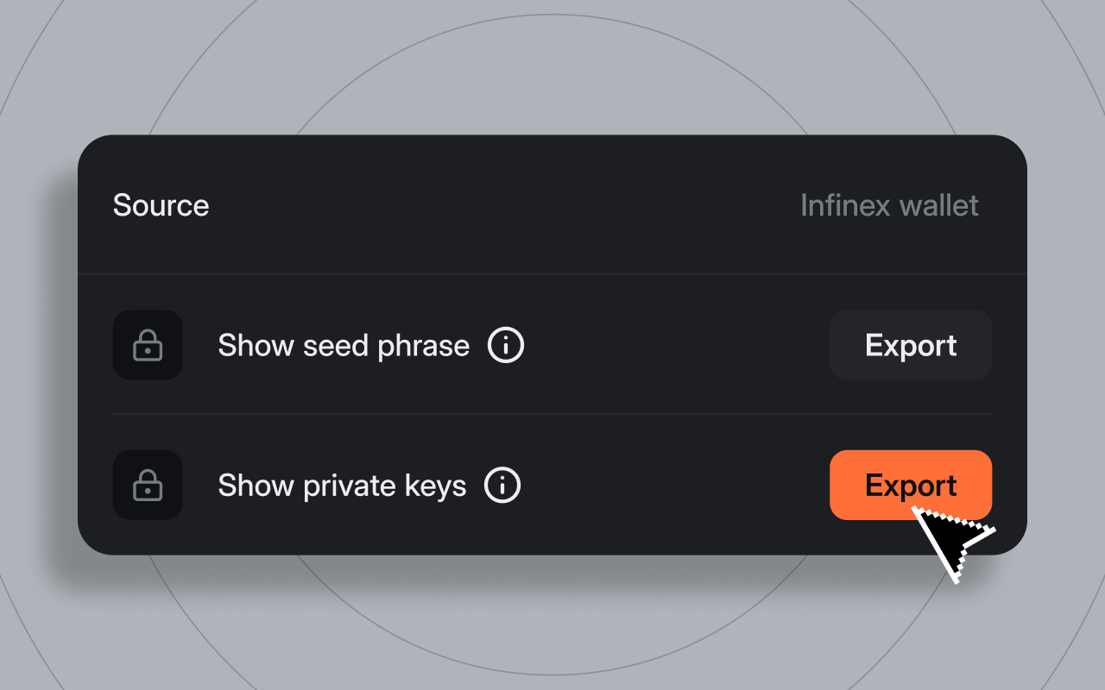Export the wallet seed phrase
Viewport: 1105px width, 690px height.
coord(911,345)
